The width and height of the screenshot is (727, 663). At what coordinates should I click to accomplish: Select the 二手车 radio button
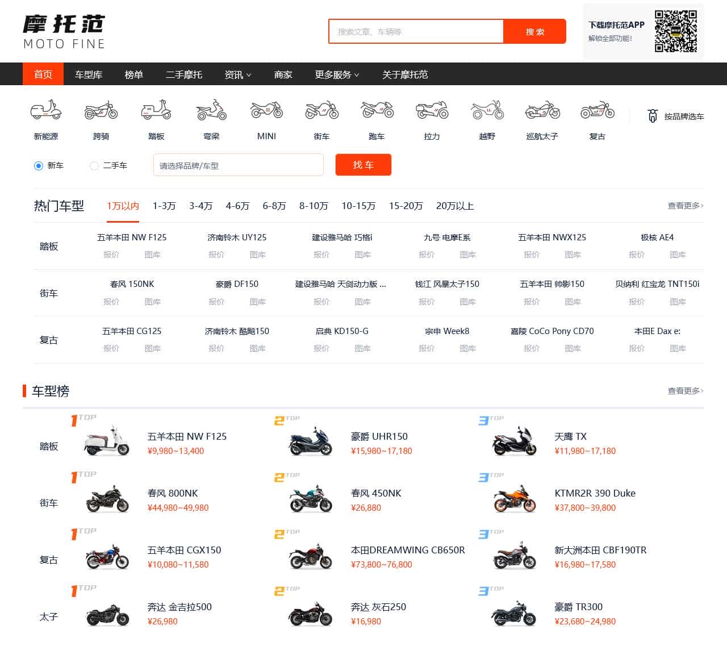(x=94, y=166)
